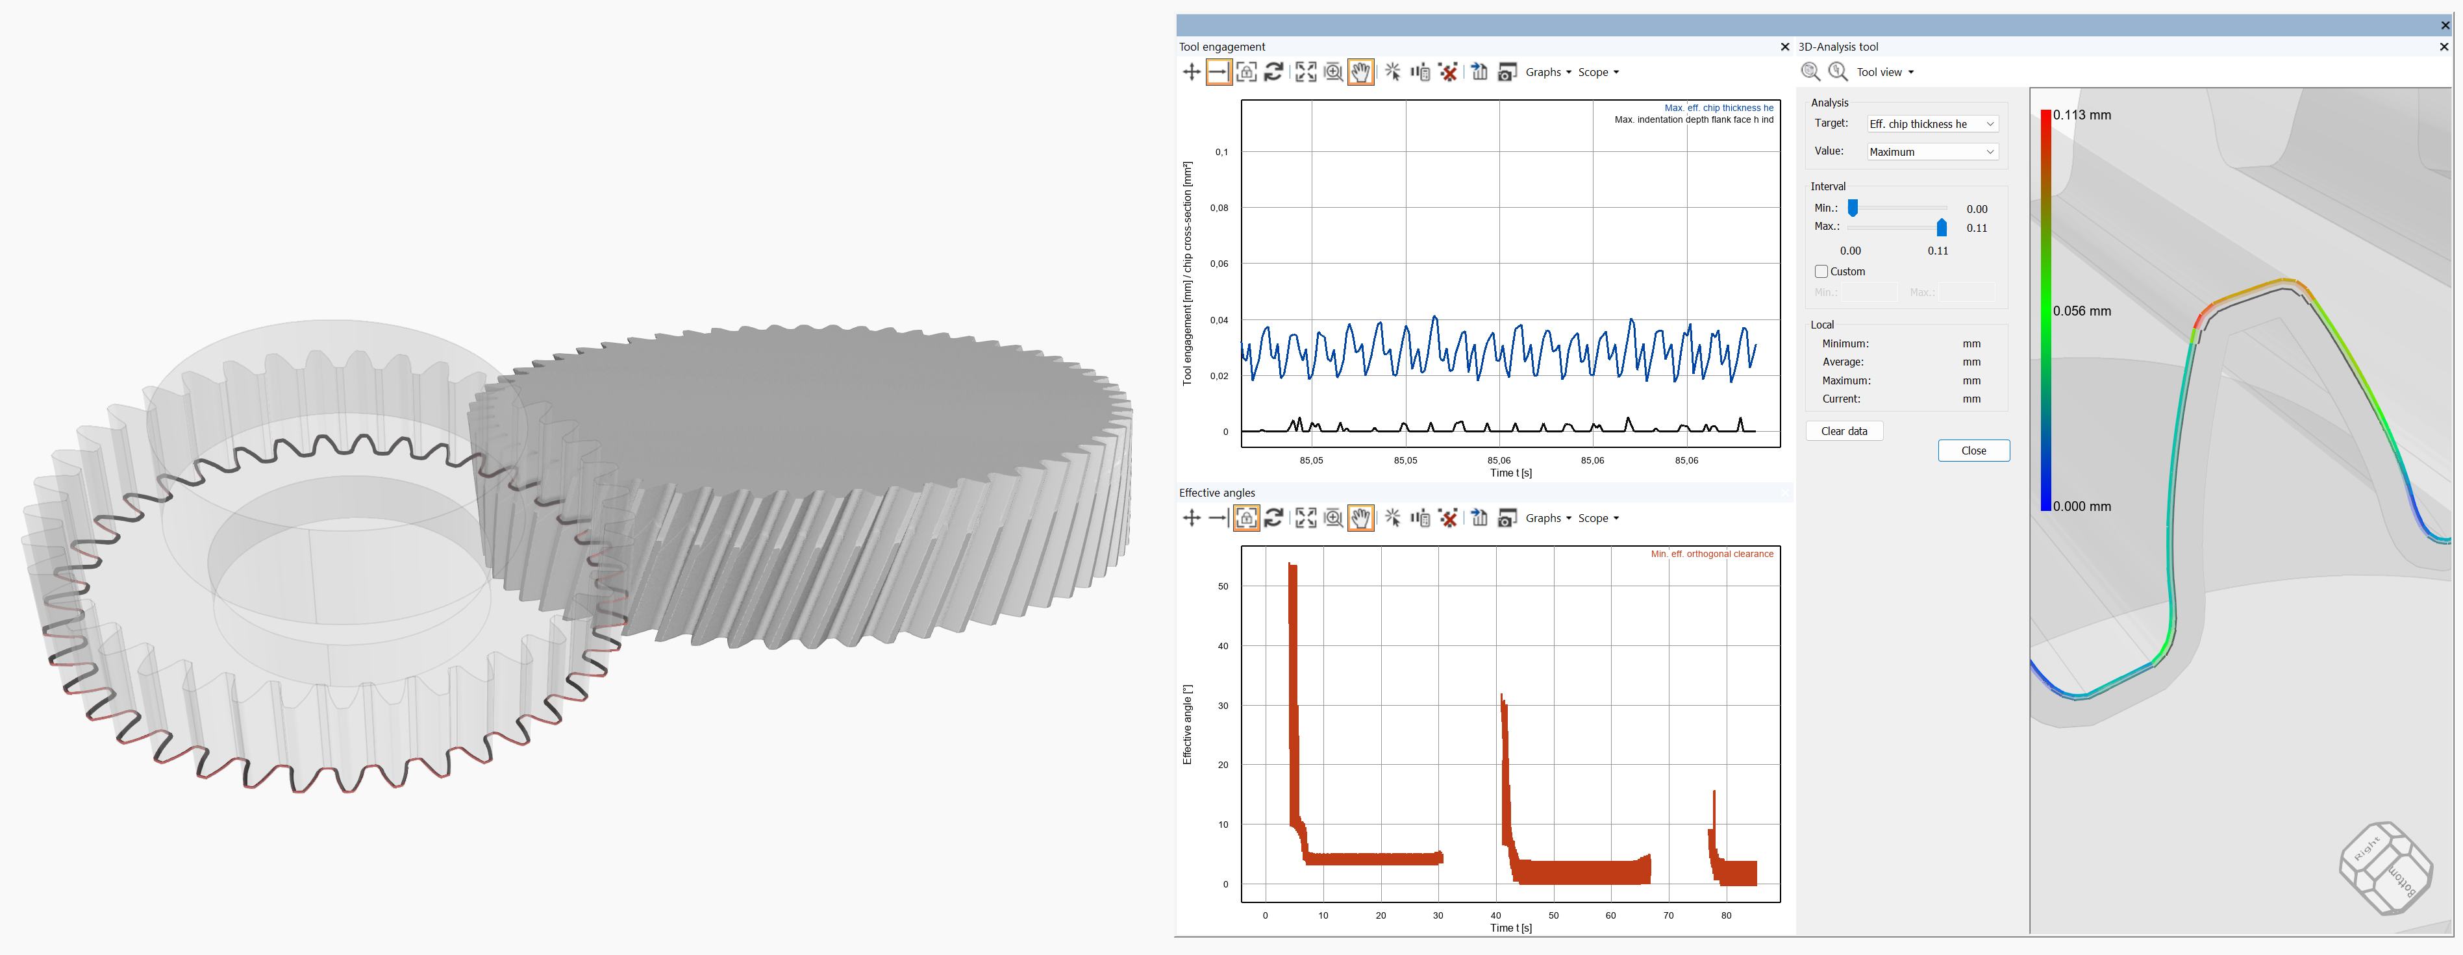Click the Max interval slider handle
The height and width of the screenshot is (955, 2463).
pyautogui.click(x=1941, y=227)
